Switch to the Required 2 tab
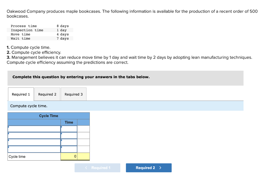265x185 pixels. (47, 94)
